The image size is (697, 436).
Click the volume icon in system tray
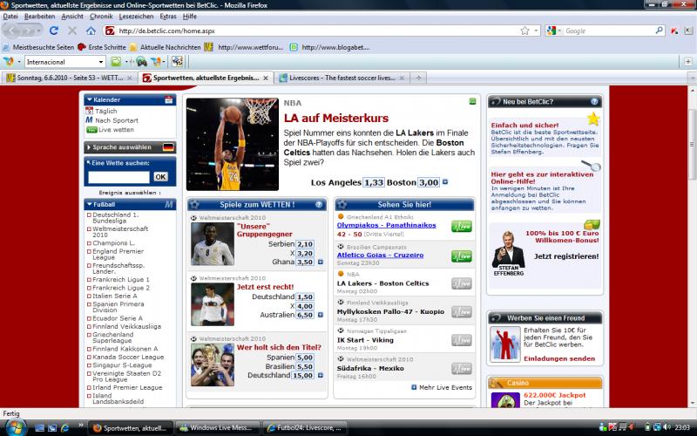(667, 427)
